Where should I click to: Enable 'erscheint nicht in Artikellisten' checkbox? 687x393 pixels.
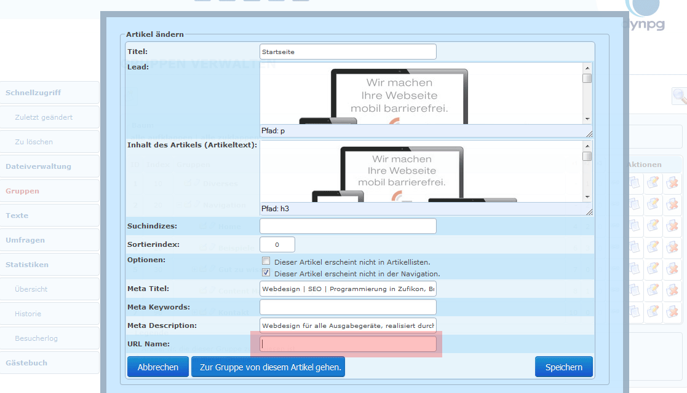(266, 261)
